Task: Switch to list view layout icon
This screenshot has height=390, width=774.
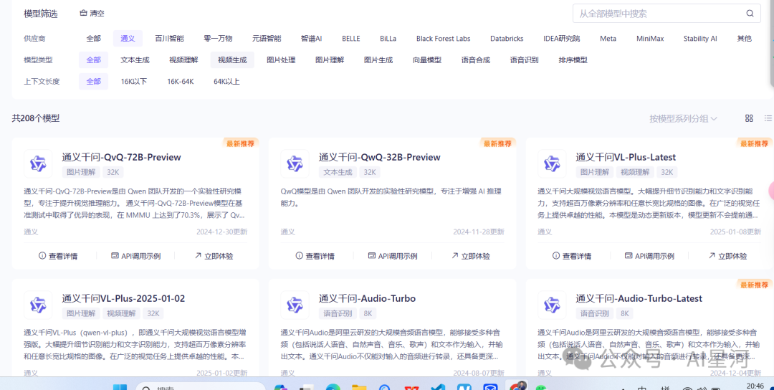Action: point(768,118)
